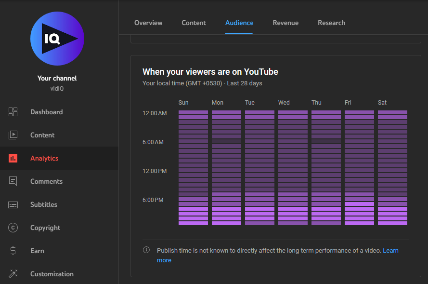
Task: Click the Content video icon in sidebar
Action: click(13, 135)
